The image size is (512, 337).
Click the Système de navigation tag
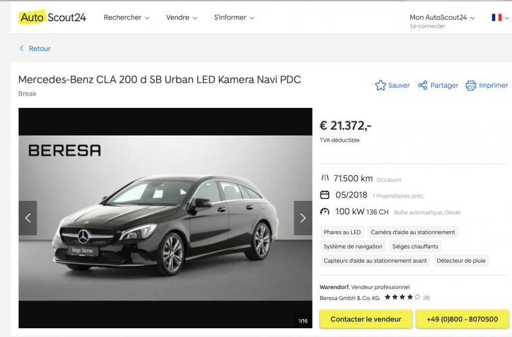[x=352, y=247]
